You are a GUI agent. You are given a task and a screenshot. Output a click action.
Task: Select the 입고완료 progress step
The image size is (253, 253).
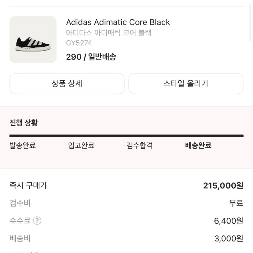click(x=80, y=146)
